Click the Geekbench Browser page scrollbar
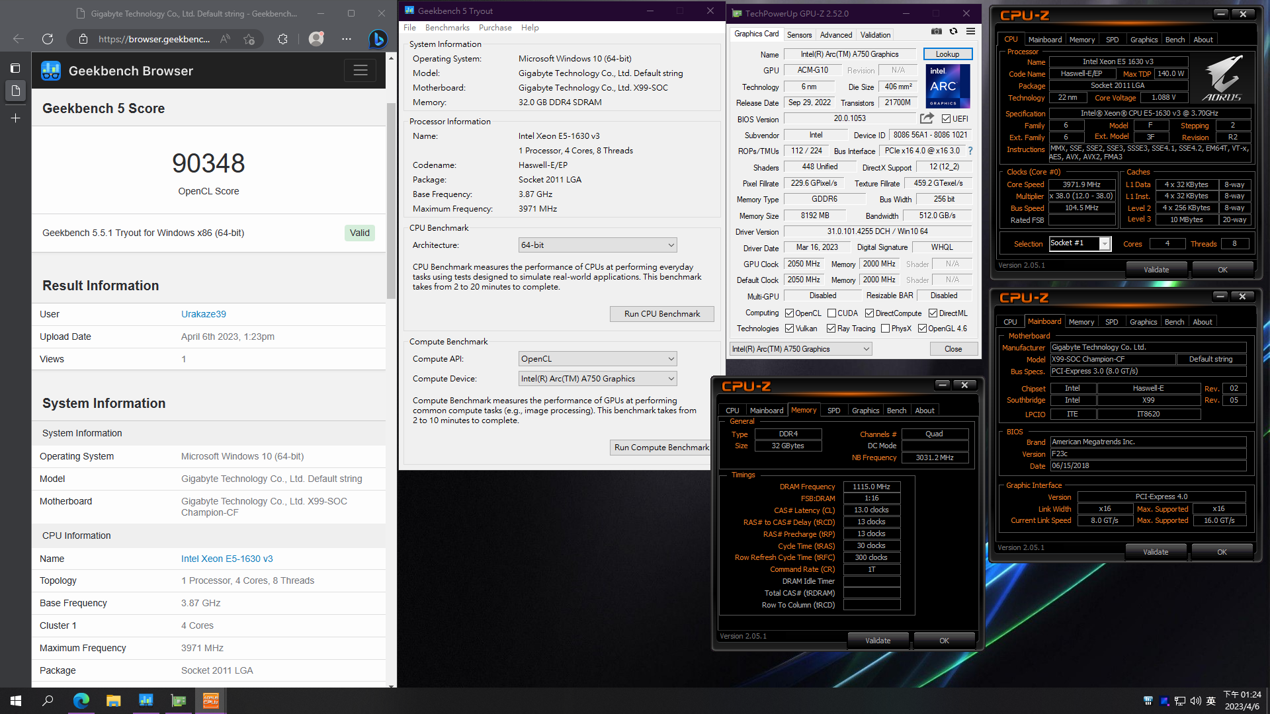The height and width of the screenshot is (714, 1270). point(391,202)
